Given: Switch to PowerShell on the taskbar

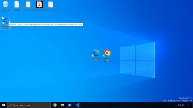Looking at the screenshot, I should (x=70, y=105).
